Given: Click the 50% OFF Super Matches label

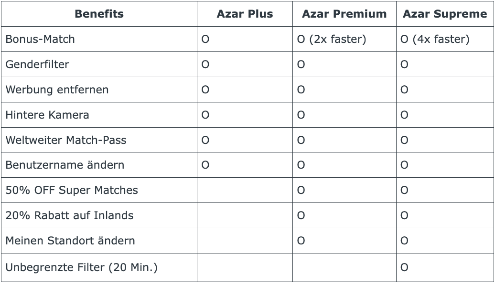Looking at the screenshot, I should [72, 190].
